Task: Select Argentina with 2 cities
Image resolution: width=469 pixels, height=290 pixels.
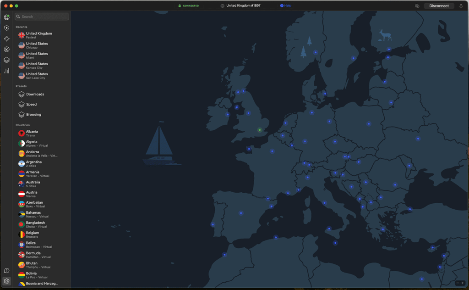Action: click(x=42, y=164)
